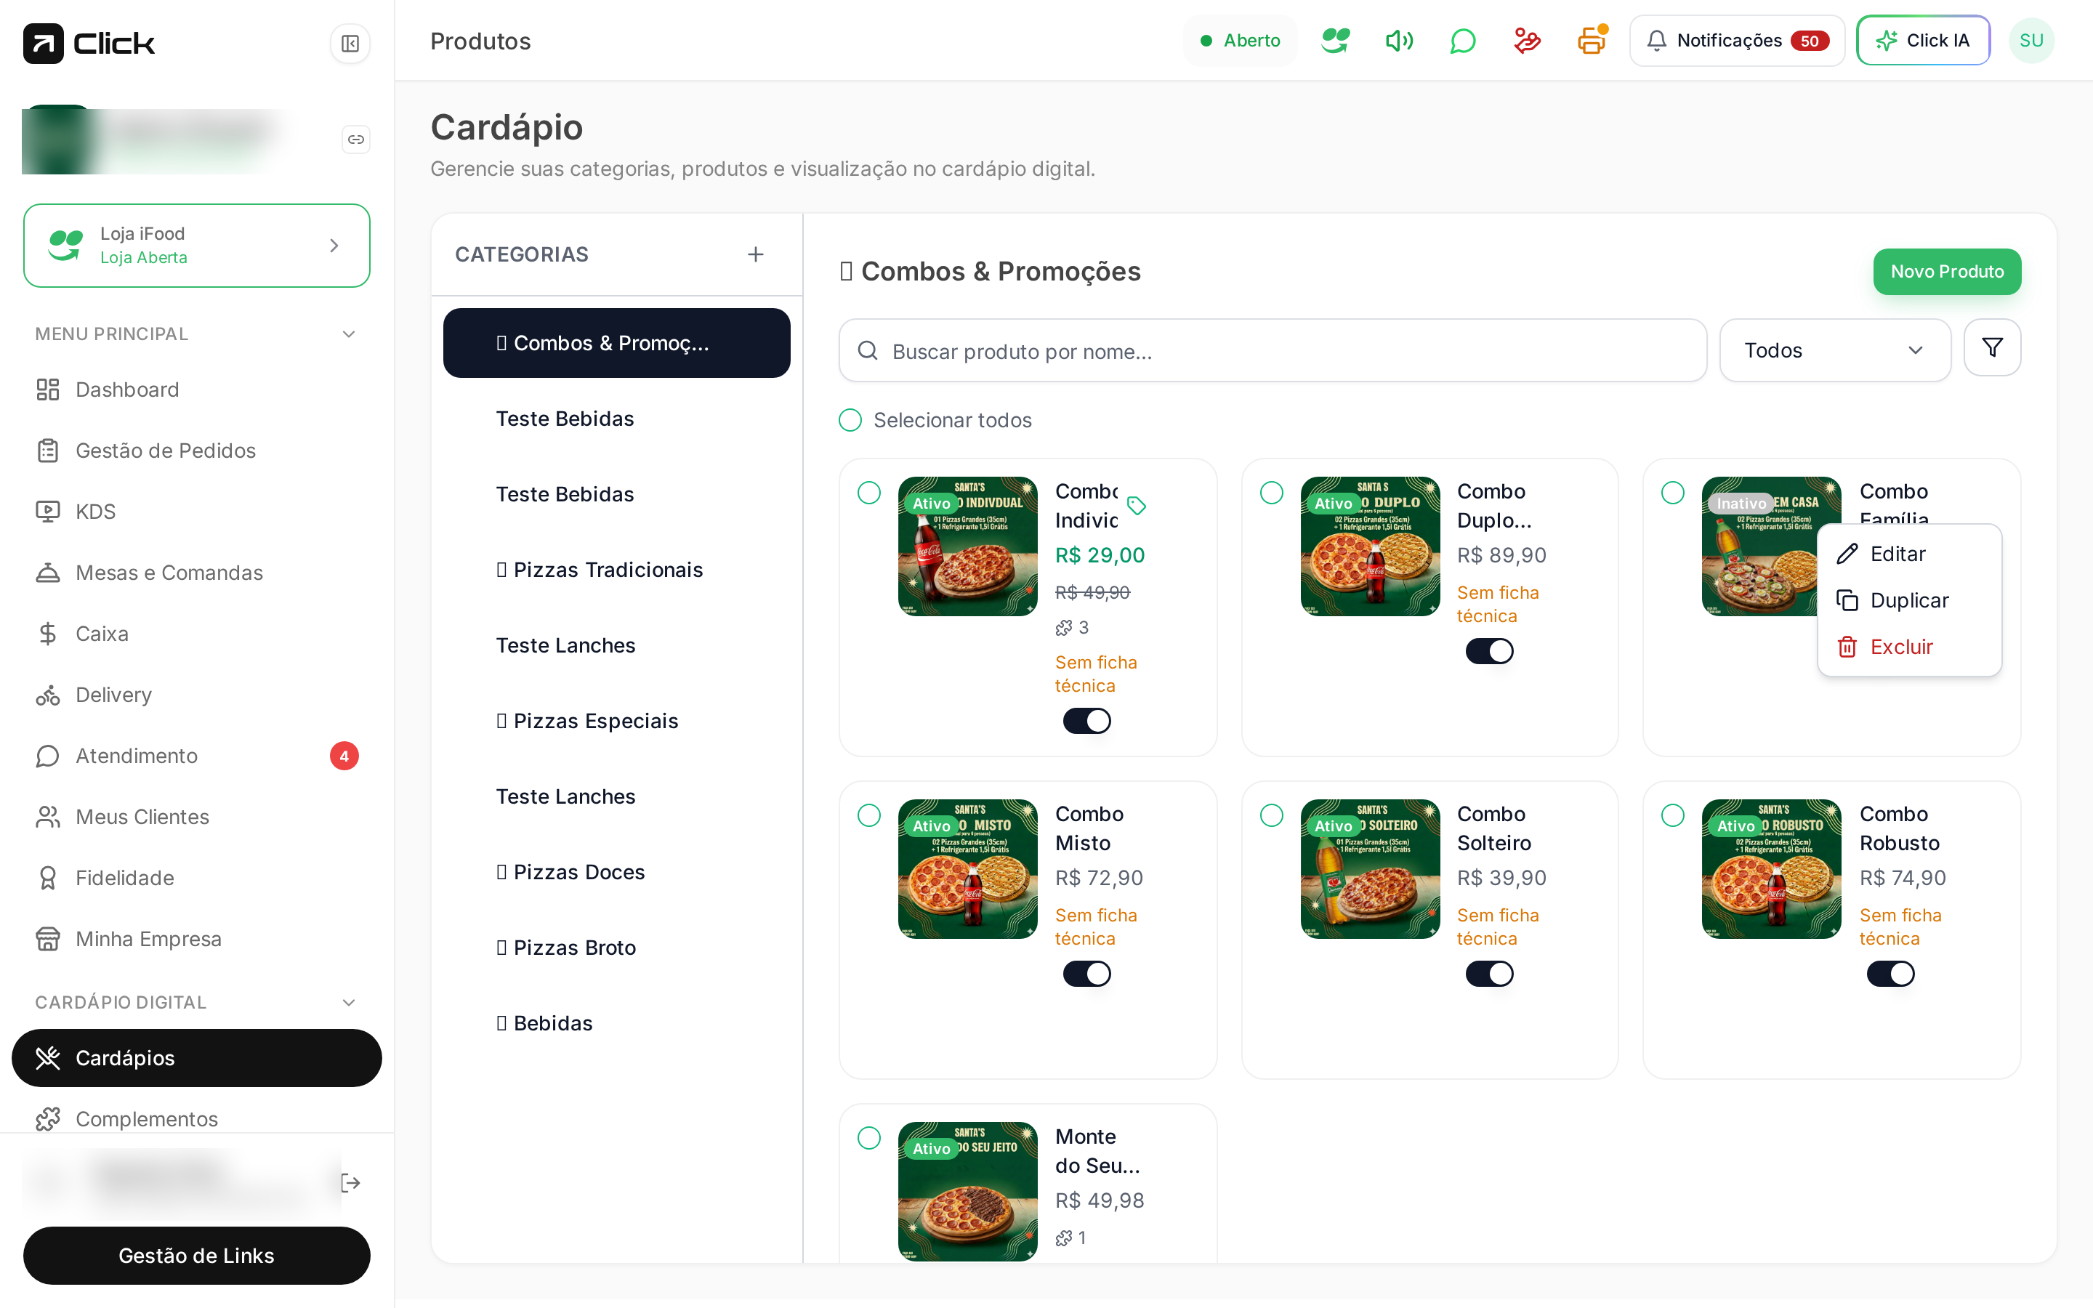Click the store link icon

[x=355, y=140]
